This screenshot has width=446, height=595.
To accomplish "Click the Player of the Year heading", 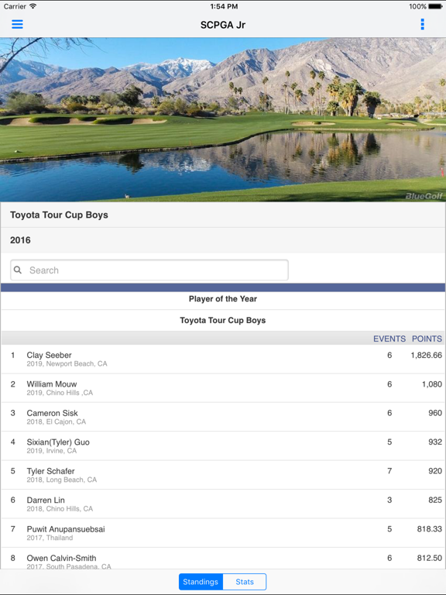I will (223, 299).
